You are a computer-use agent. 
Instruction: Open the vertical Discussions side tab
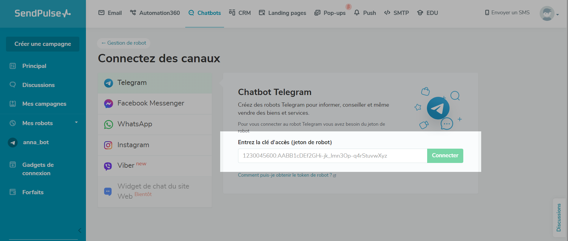(x=559, y=217)
